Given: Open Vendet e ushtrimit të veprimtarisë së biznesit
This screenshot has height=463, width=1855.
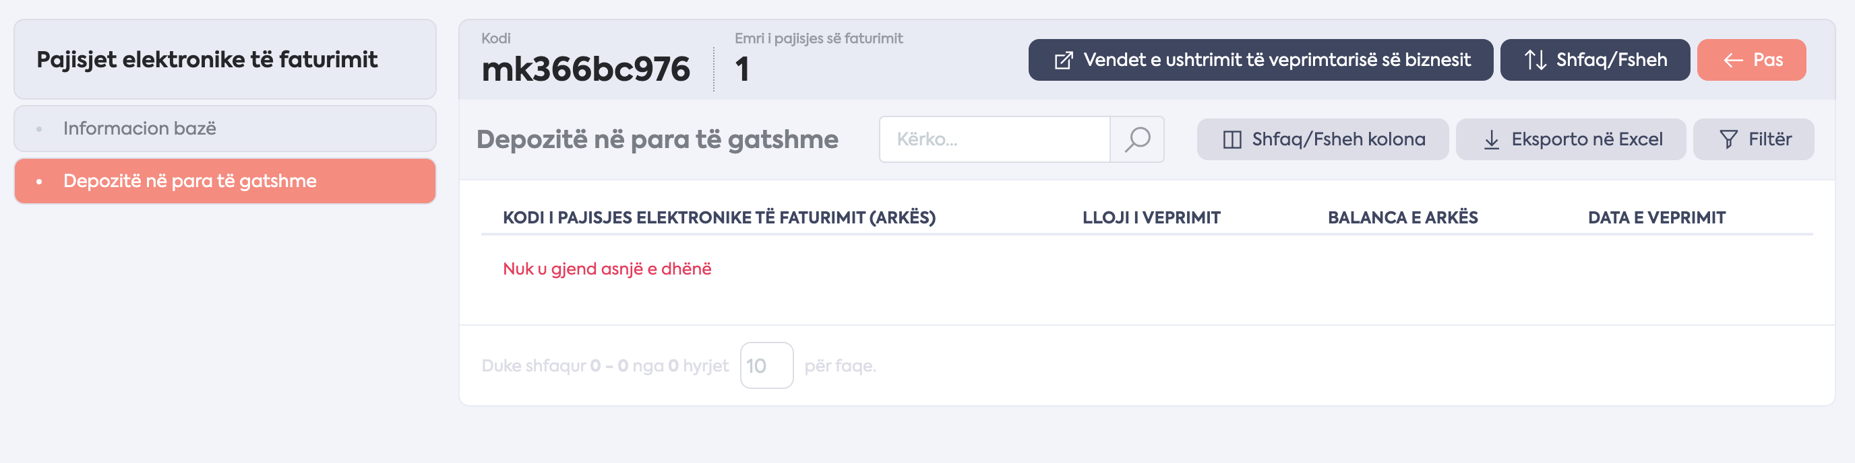Looking at the screenshot, I should (x=1260, y=60).
